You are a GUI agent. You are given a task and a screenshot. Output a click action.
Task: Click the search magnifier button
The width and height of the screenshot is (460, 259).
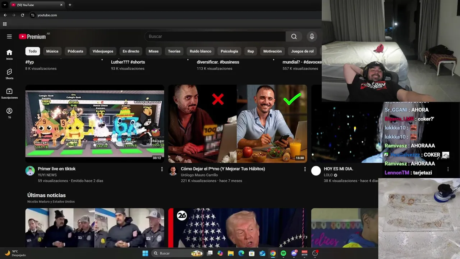coord(294,36)
